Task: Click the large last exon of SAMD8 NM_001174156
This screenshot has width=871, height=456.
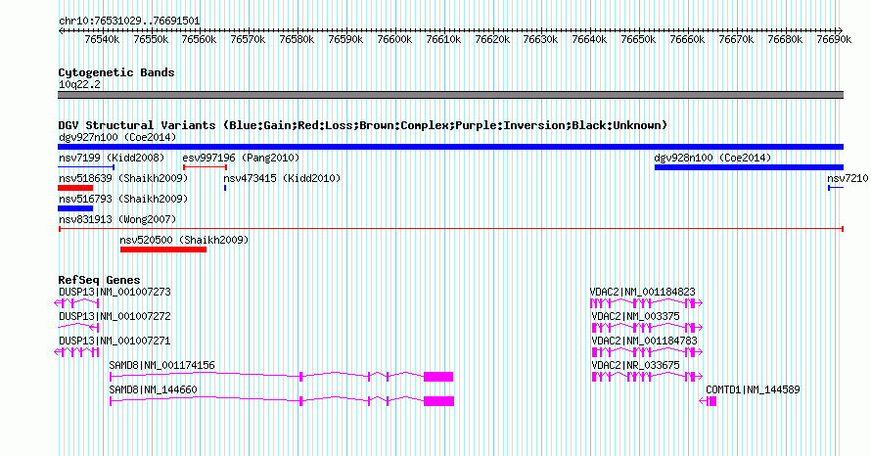Action: 438,377
